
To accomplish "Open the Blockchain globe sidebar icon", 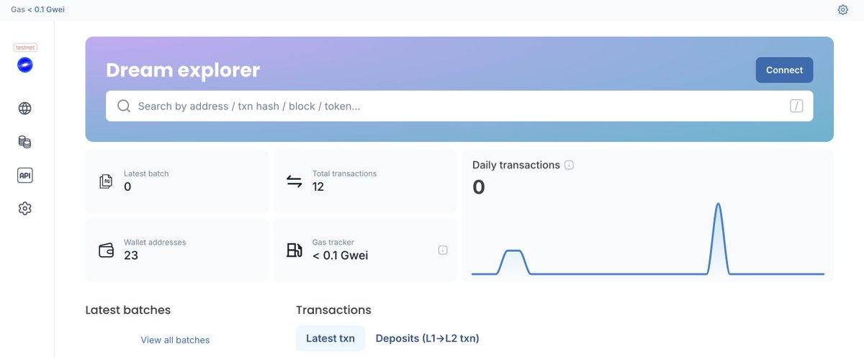I will [25, 109].
